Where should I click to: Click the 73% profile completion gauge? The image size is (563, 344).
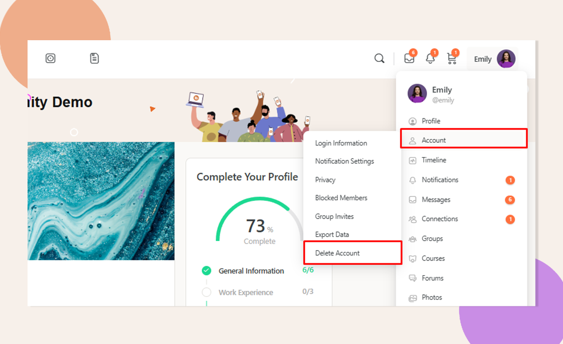point(259,221)
